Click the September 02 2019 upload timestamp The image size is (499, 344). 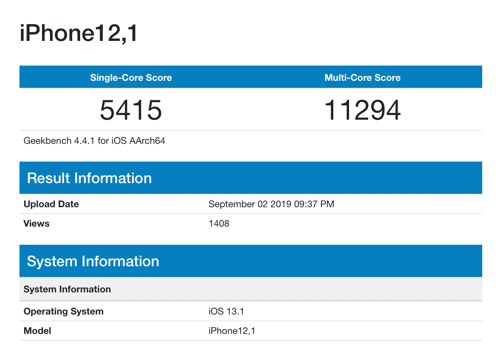point(271,204)
